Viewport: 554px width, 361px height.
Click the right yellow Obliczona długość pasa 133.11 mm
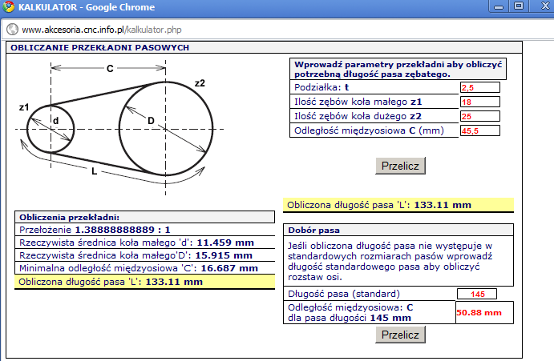click(398, 205)
